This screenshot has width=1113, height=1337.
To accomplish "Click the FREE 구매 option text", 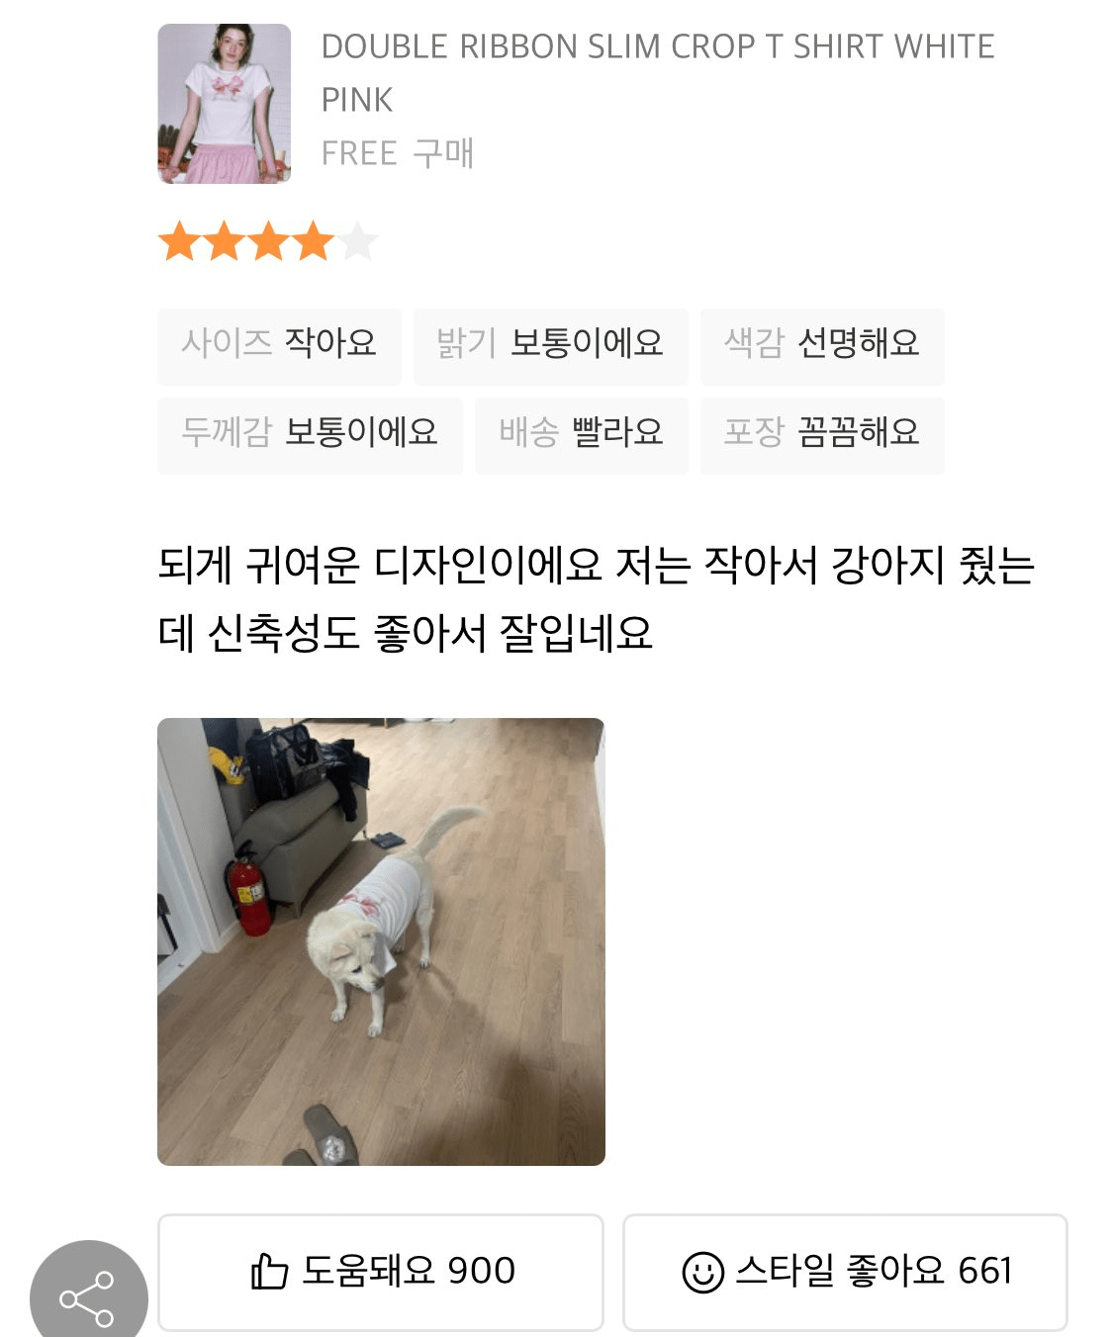I will coord(398,153).
